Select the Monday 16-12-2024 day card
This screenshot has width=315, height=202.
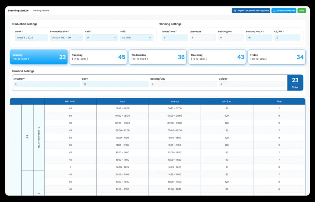coord(38,57)
